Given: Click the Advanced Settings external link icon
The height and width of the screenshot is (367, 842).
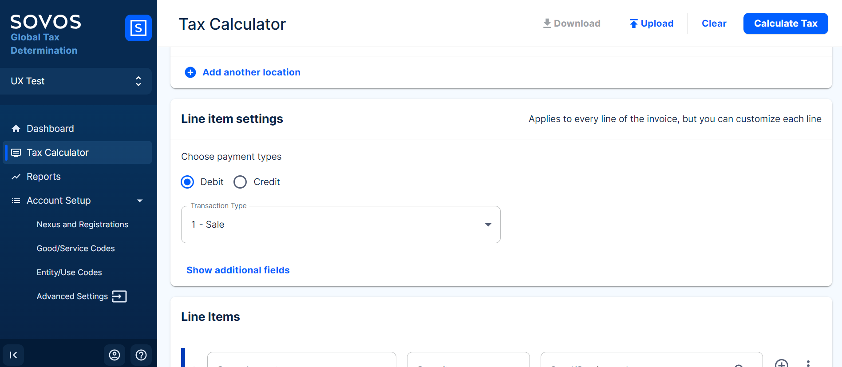Looking at the screenshot, I should point(119,296).
